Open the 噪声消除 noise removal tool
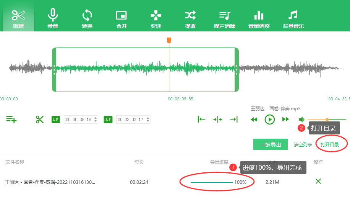The height and width of the screenshot is (203, 350). click(x=225, y=18)
